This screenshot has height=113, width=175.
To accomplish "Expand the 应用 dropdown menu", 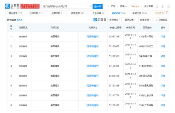I will [x=123, y=6].
